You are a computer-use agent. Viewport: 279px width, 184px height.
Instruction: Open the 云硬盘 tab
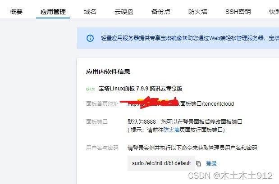pyautogui.click(x=124, y=12)
